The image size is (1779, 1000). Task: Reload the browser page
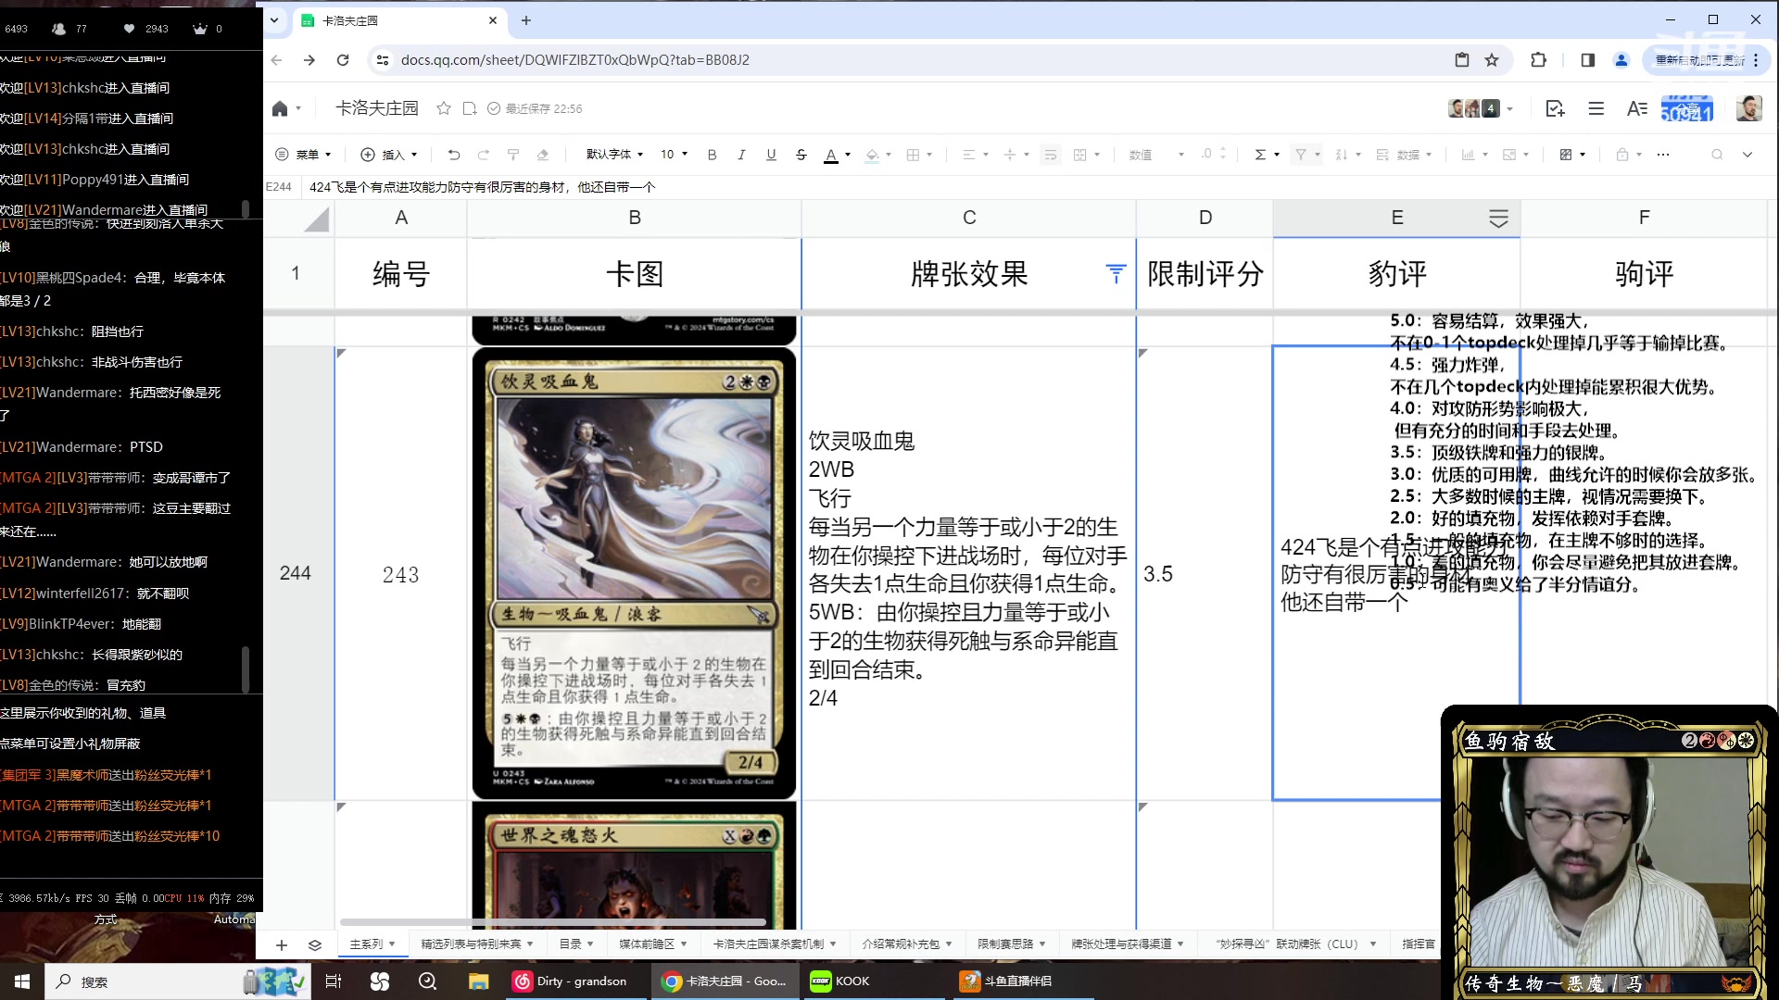point(343,60)
